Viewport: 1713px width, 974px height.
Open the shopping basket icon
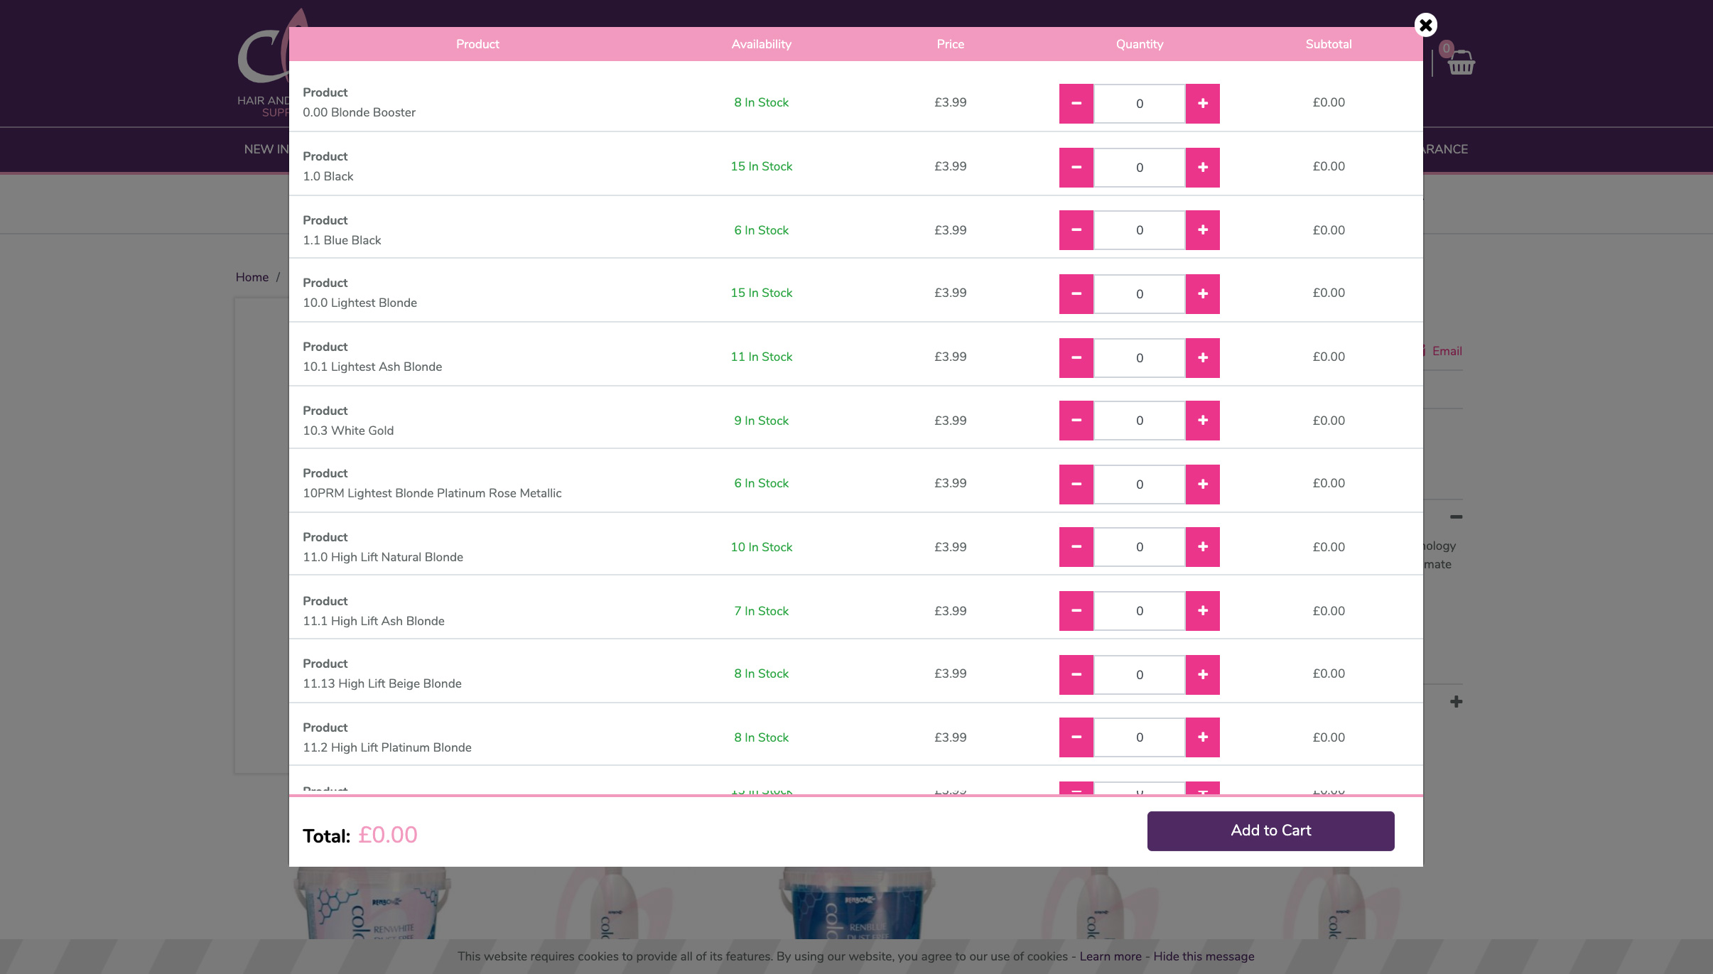click(x=1461, y=64)
